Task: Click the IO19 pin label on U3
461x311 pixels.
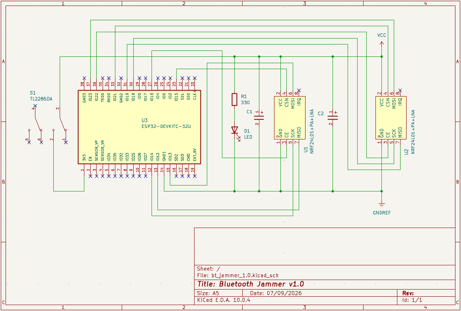Action: (x=127, y=97)
